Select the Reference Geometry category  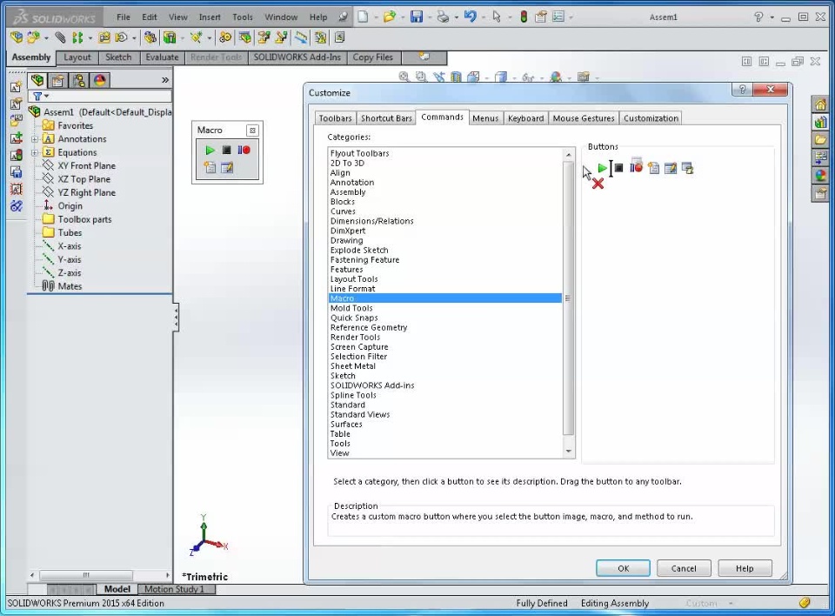(445, 328)
